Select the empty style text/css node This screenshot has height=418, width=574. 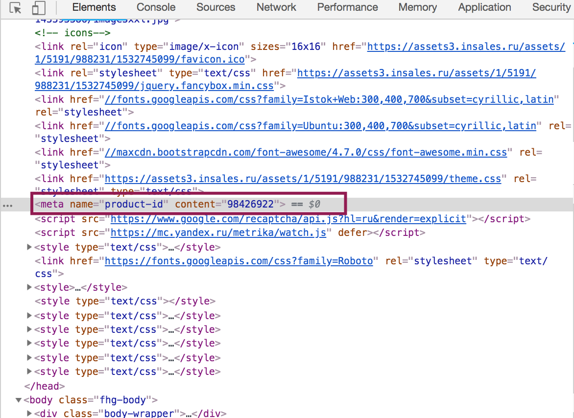tap(125, 301)
